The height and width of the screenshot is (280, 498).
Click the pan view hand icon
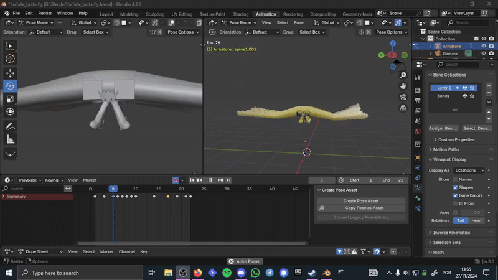point(403,85)
